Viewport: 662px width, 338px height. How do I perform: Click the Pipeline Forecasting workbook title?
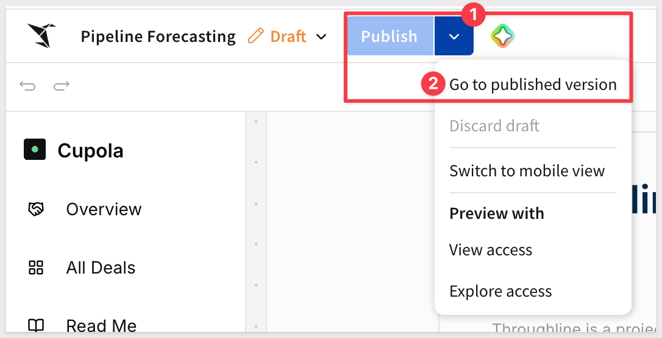point(158,36)
